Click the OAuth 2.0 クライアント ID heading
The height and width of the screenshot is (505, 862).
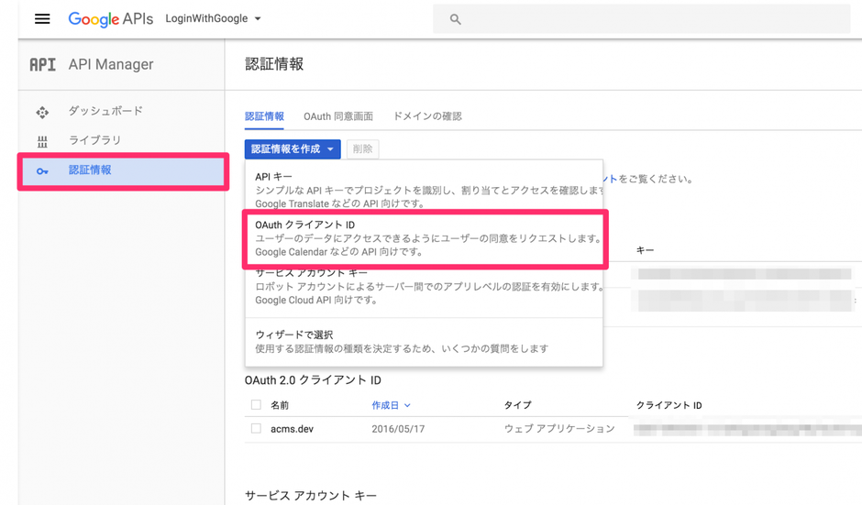tap(313, 380)
